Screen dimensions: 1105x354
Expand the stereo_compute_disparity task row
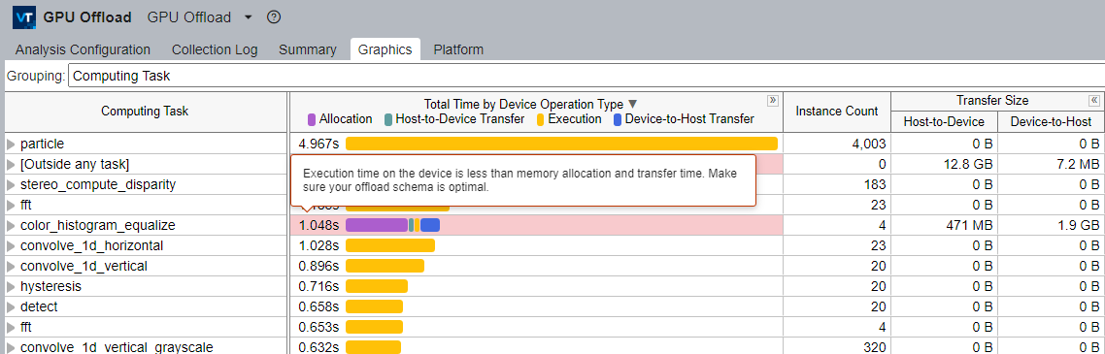[x=11, y=184]
